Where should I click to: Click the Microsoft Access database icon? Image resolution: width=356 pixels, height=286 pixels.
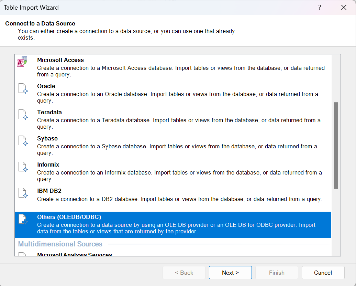coord(22,62)
